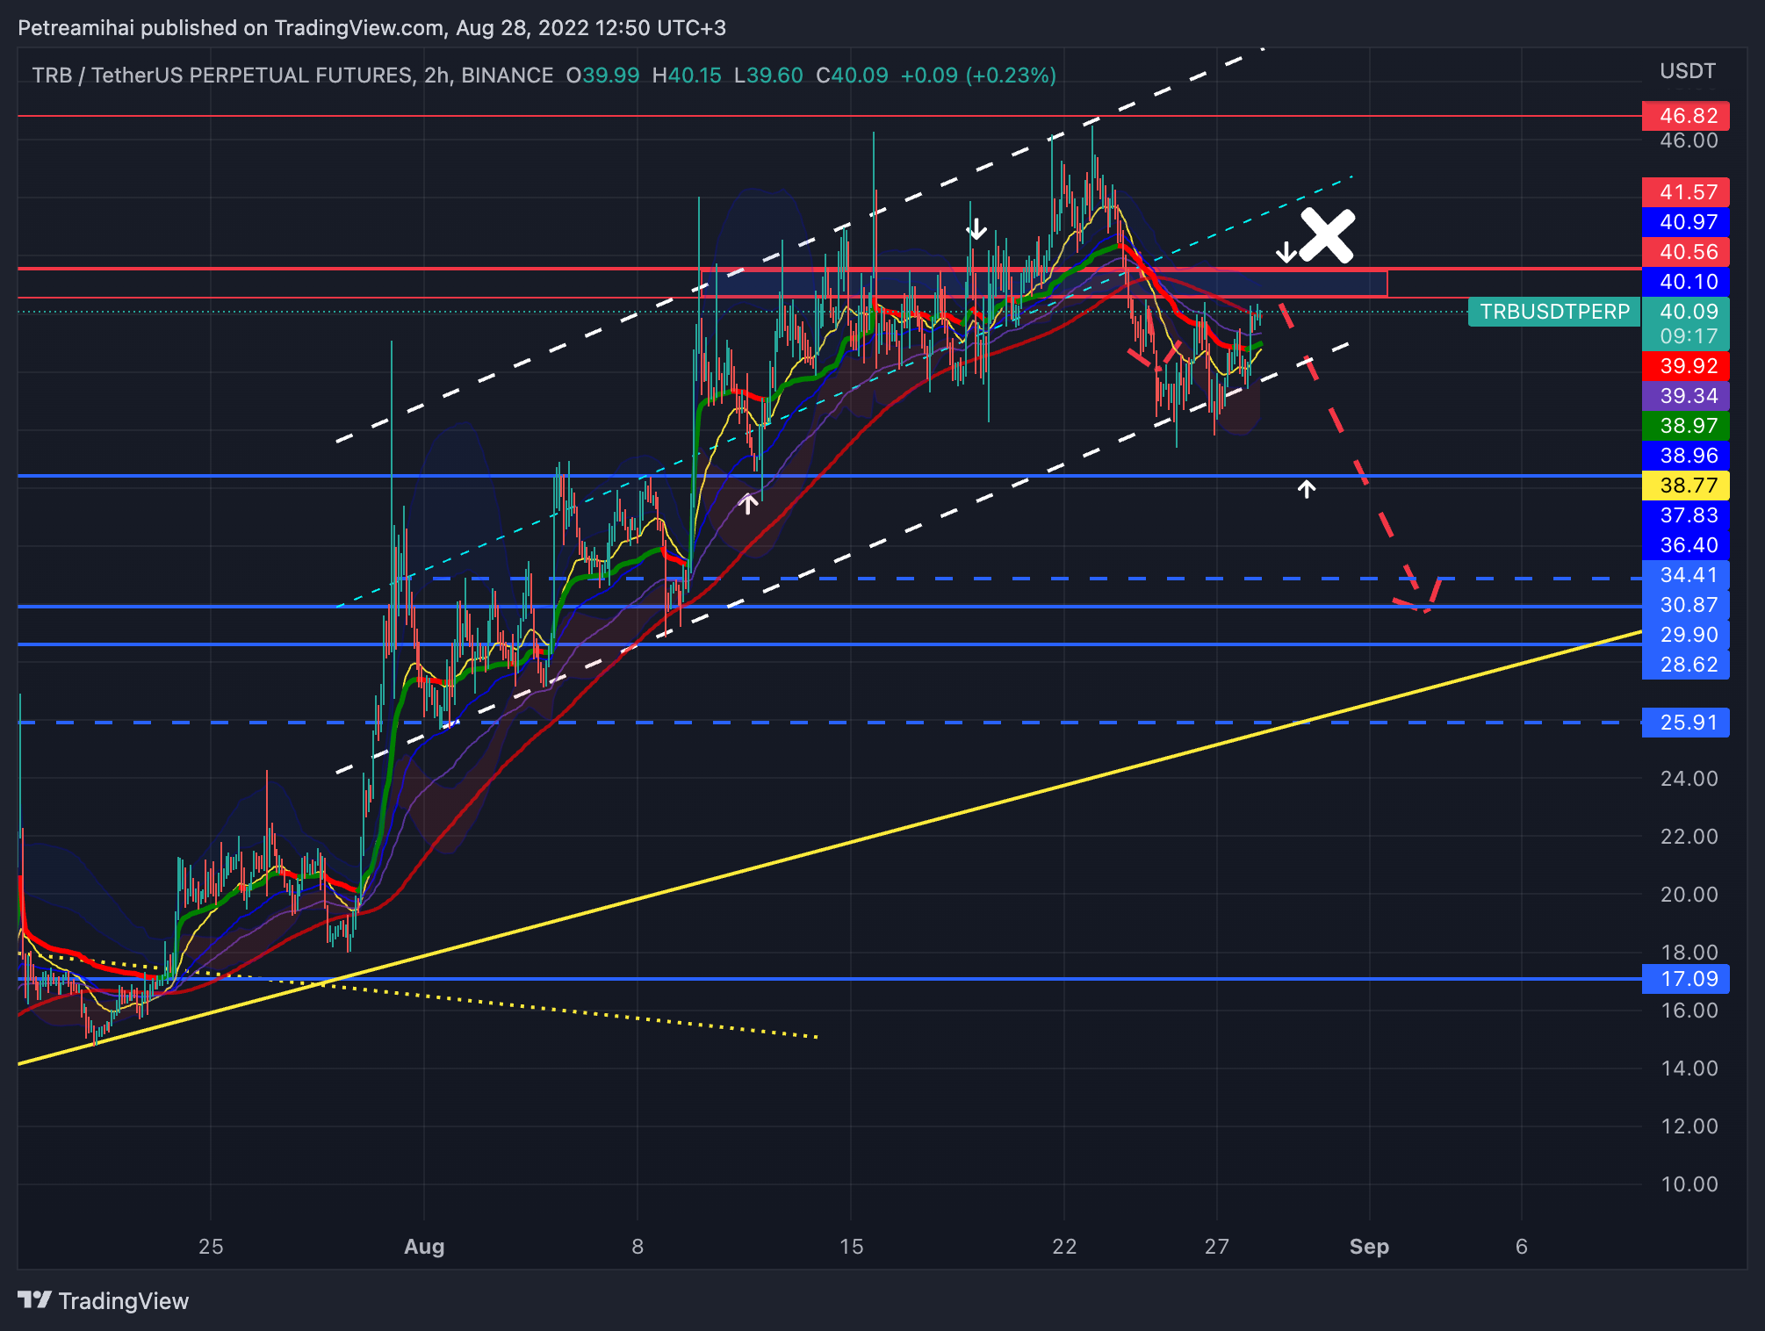Click the 10.00 axis price tick
The image size is (1765, 1331).
click(x=1689, y=1184)
